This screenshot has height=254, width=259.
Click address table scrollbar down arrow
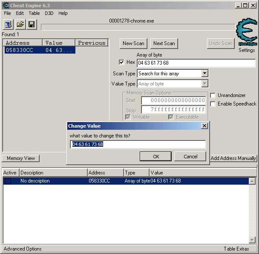[252, 240]
